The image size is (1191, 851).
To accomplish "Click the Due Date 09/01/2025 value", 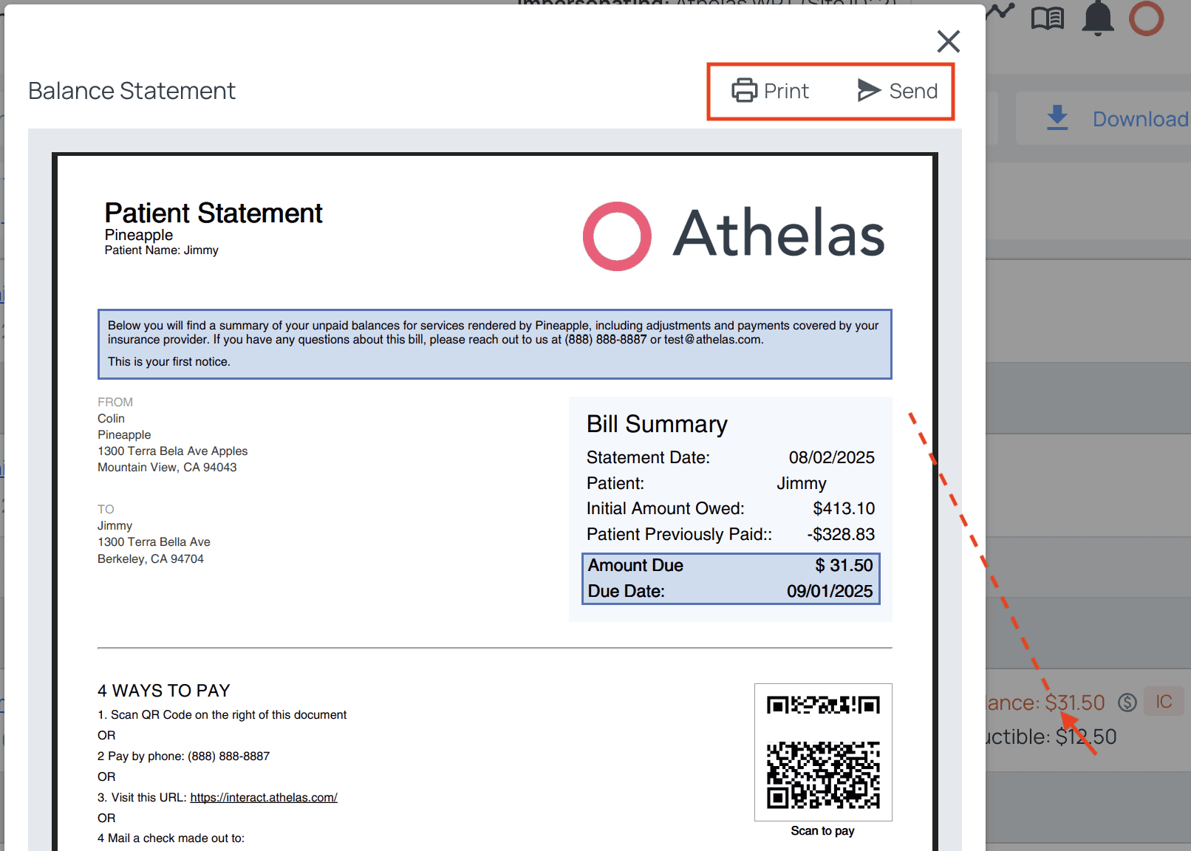I will pyautogui.click(x=830, y=591).
